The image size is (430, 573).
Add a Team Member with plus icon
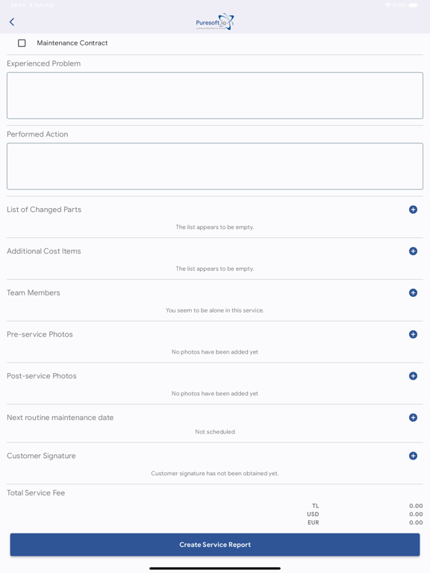click(413, 292)
